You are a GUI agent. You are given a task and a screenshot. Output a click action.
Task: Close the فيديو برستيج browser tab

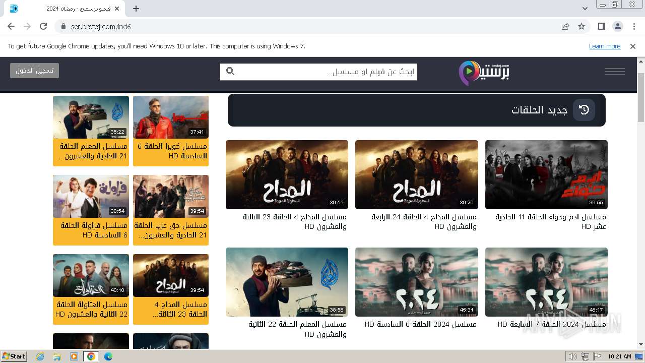tap(117, 9)
